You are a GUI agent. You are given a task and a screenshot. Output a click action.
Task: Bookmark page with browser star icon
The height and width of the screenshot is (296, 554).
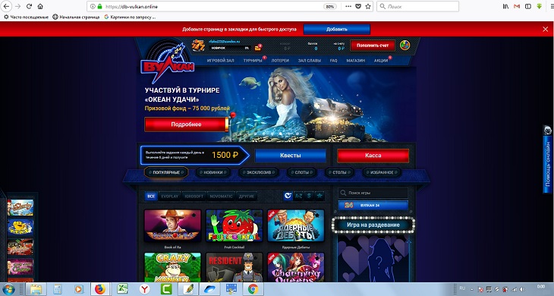pos(368,6)
